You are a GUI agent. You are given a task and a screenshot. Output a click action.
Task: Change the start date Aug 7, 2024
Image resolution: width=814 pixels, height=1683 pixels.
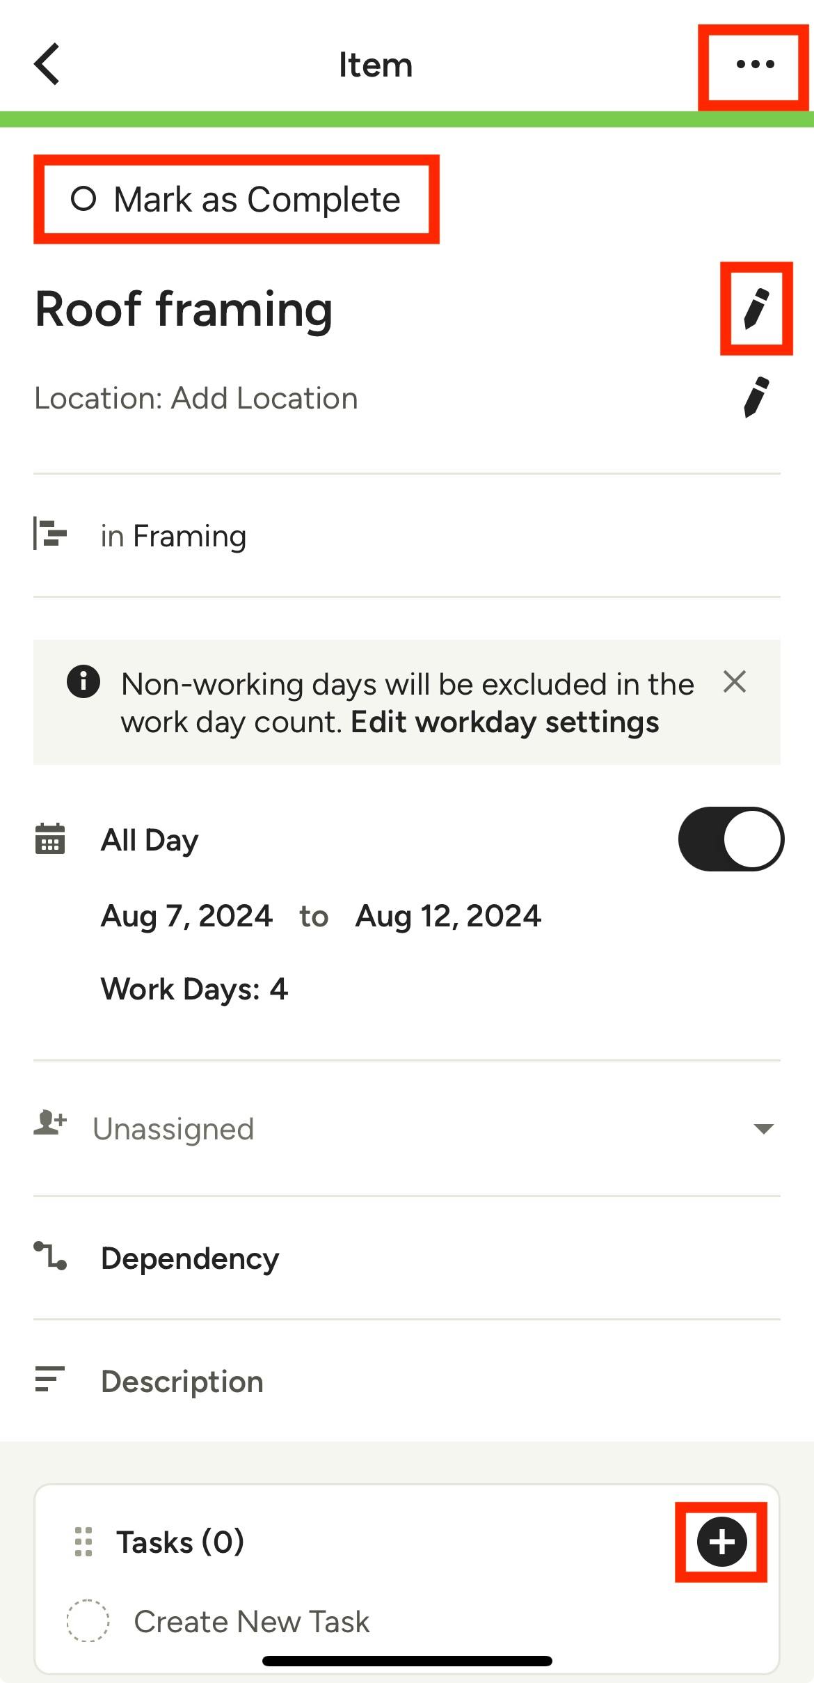tap(186, 916)
